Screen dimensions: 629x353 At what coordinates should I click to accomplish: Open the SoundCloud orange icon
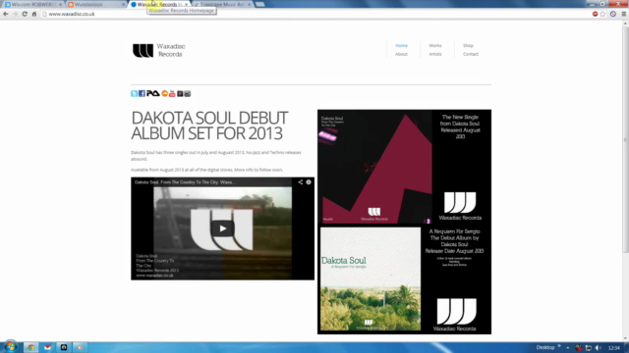coord(164,93)
